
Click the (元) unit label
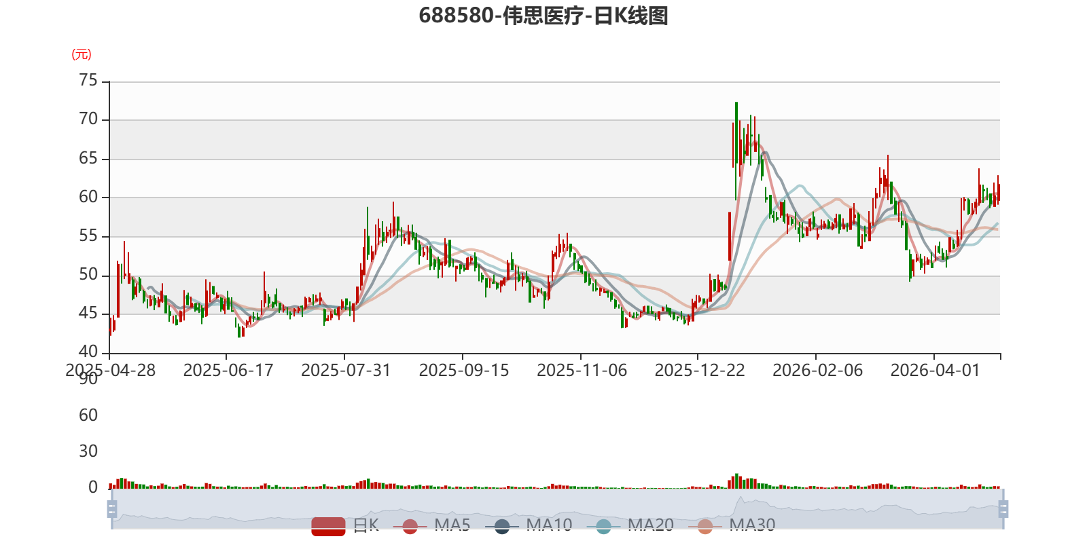pyautogui.click(x=82, y=54)
